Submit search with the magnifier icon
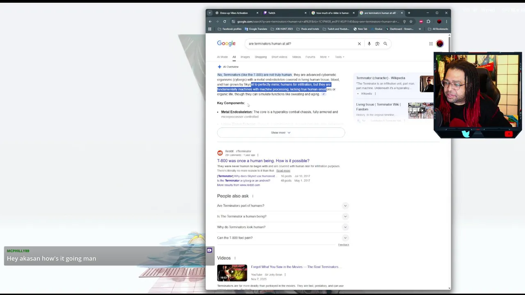This screenshot has width=525, height=295. click(x=385, y=43)
